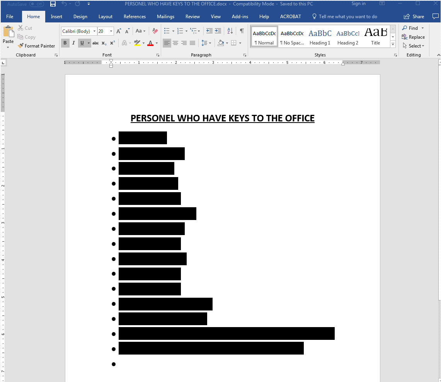Apply red font color
Viewport: 441px width, 382px height.
click(x=150, y=43)
